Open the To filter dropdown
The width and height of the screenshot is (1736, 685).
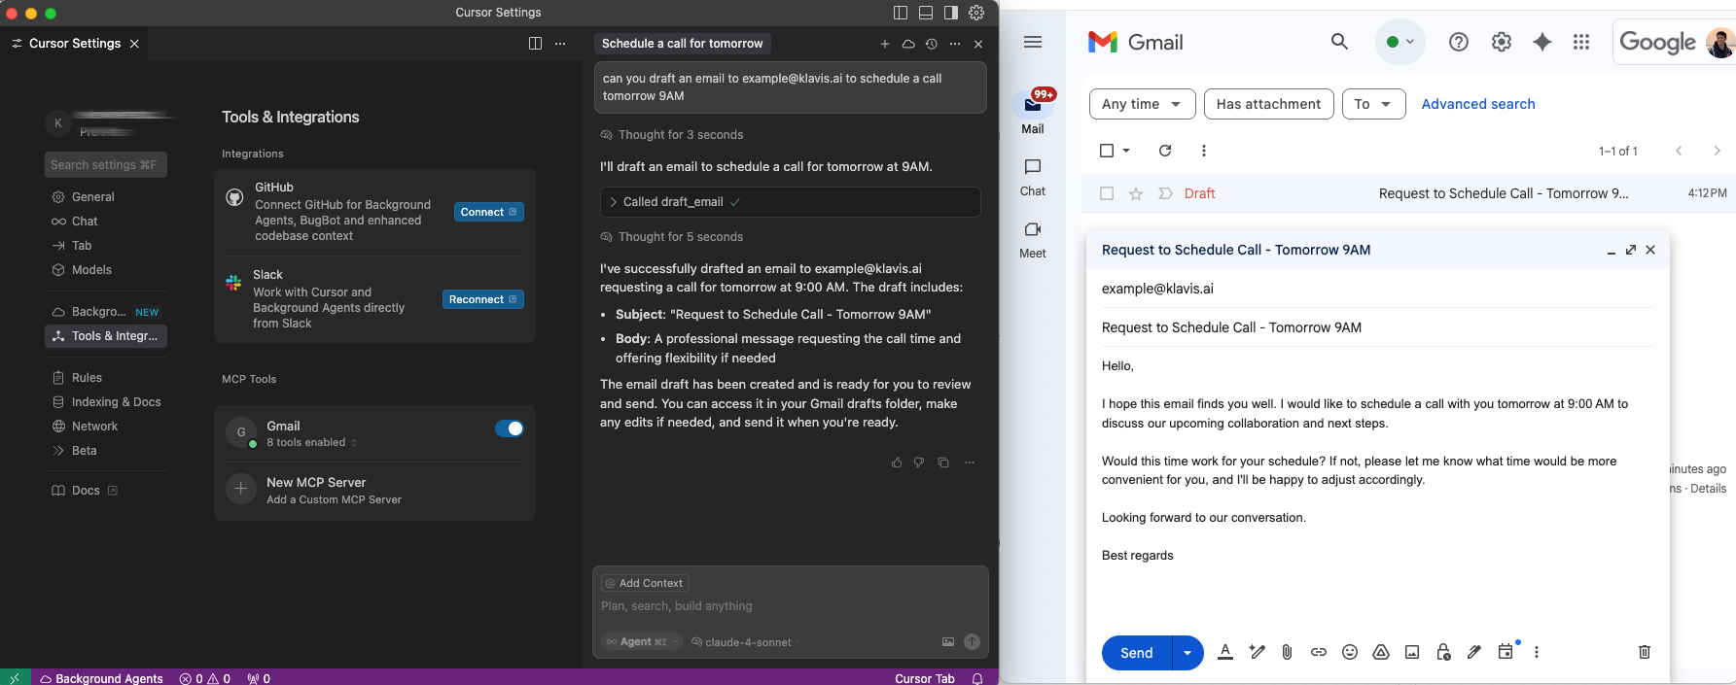[x=1373, y=104]
